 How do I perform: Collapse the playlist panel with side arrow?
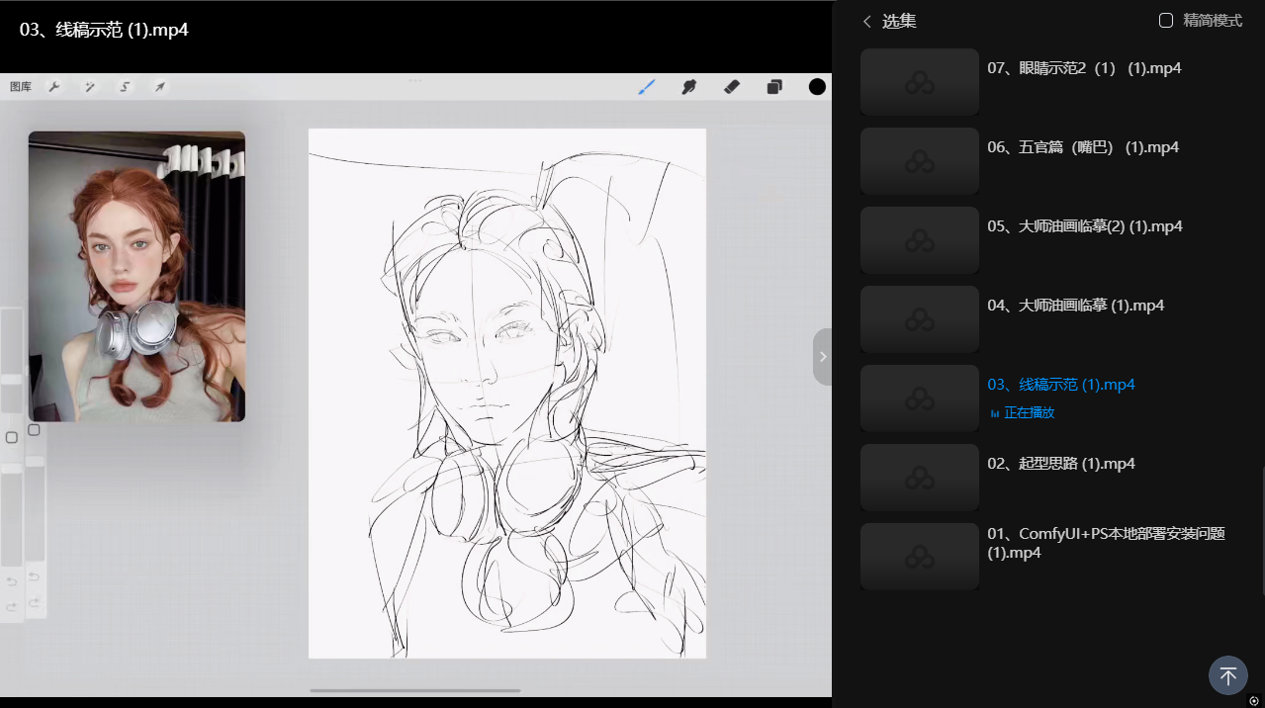(822, 356)
